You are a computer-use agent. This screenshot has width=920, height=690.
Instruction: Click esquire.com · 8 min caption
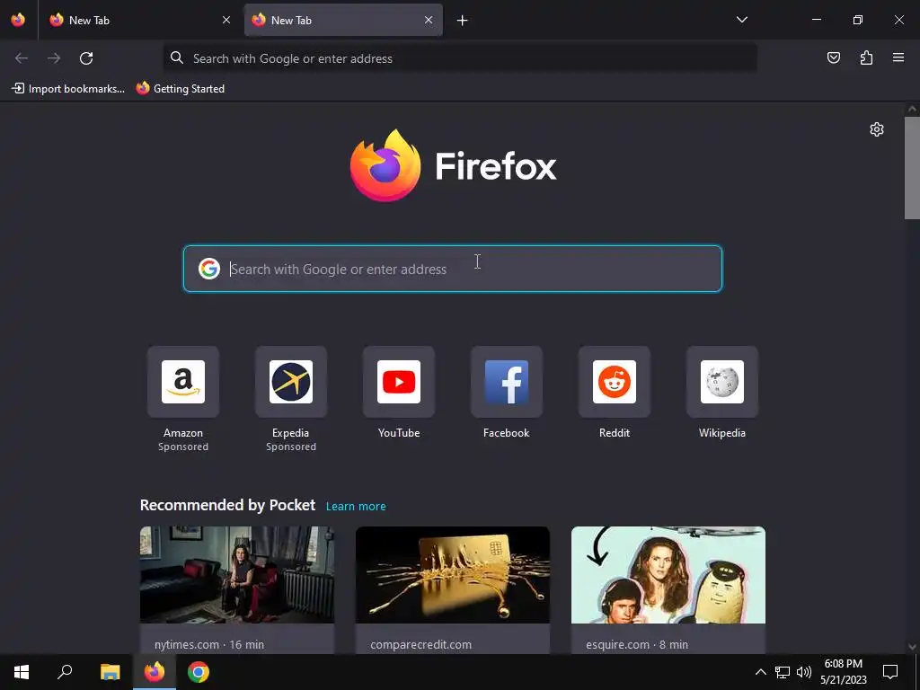tap(637, 644)
